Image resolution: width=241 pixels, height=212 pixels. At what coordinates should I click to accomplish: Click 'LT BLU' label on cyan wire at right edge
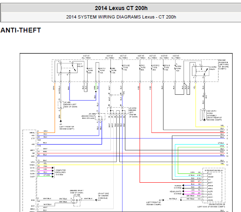(221, 143)
